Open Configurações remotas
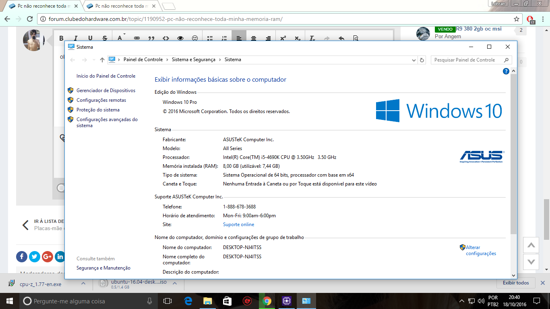Screen dimensions: 550x309 pos(101,100)
